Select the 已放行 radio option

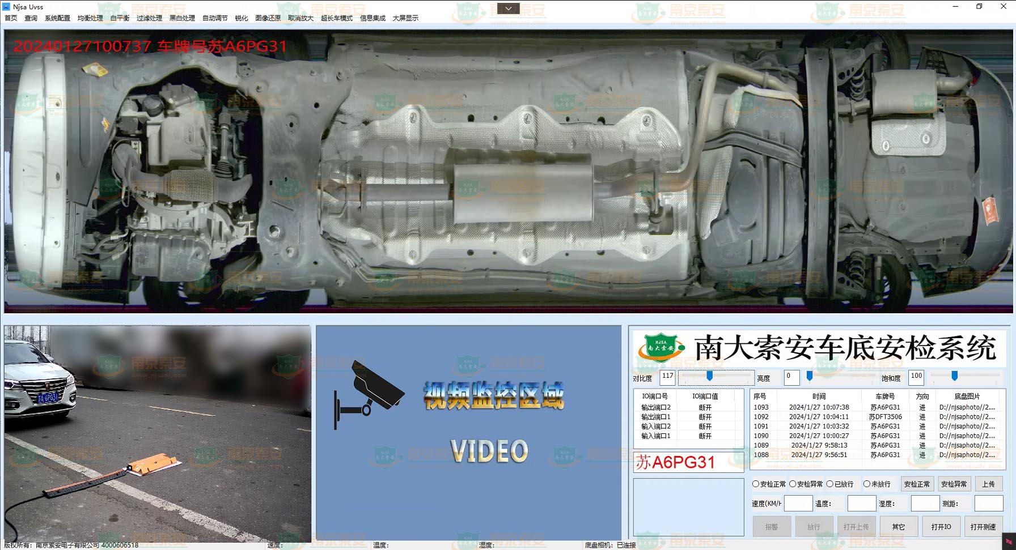coord(830,484)
